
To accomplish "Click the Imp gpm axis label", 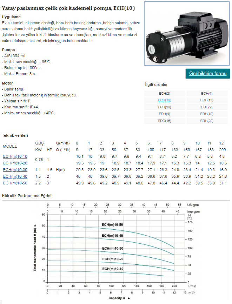I will pyautogui.click(x=193, y=212).
